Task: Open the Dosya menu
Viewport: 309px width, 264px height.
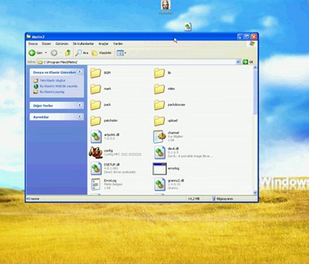Action: coord(33,44)
